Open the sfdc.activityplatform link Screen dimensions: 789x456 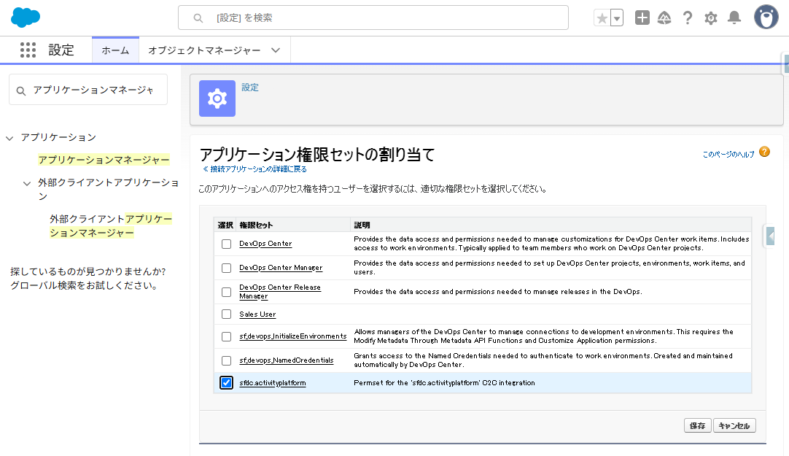(272, 383)
